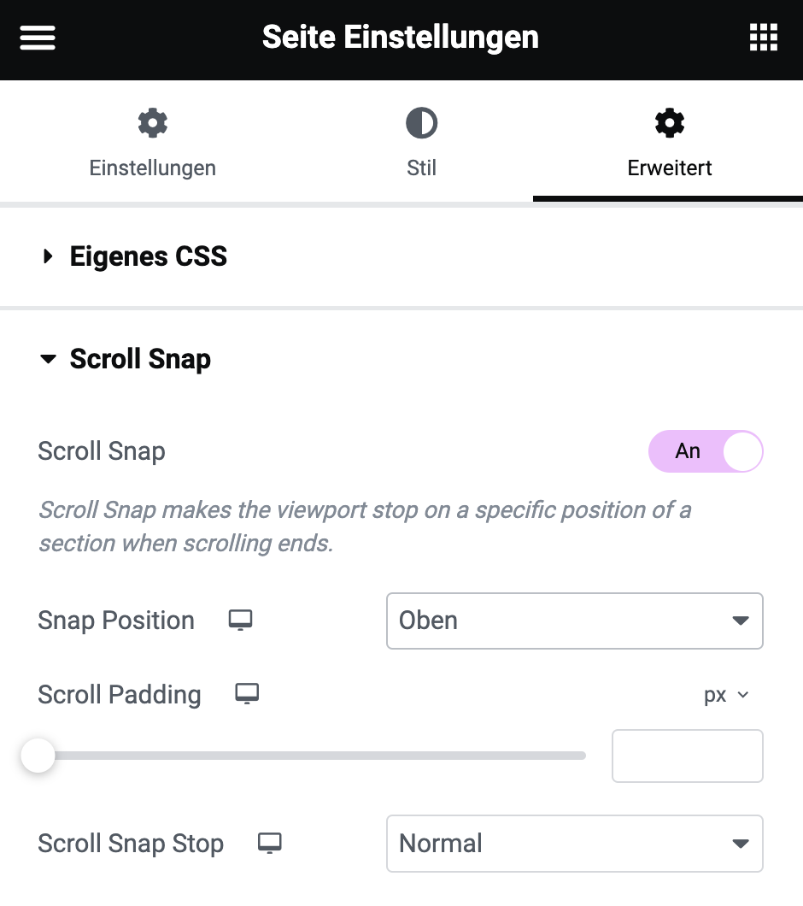The image size is (803, 906).
Task: Click the Scroll Padding value input field
Action: pos(688,756)
